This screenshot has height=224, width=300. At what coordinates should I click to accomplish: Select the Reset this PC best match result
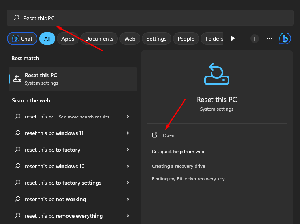click(x=73, y=79)
